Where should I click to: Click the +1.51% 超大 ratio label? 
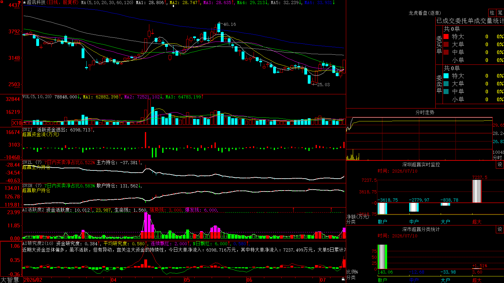pos(480,266)
